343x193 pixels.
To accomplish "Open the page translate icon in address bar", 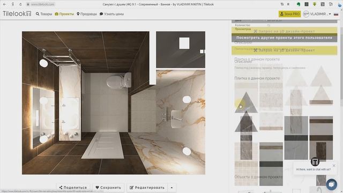I will click(282, 4).
